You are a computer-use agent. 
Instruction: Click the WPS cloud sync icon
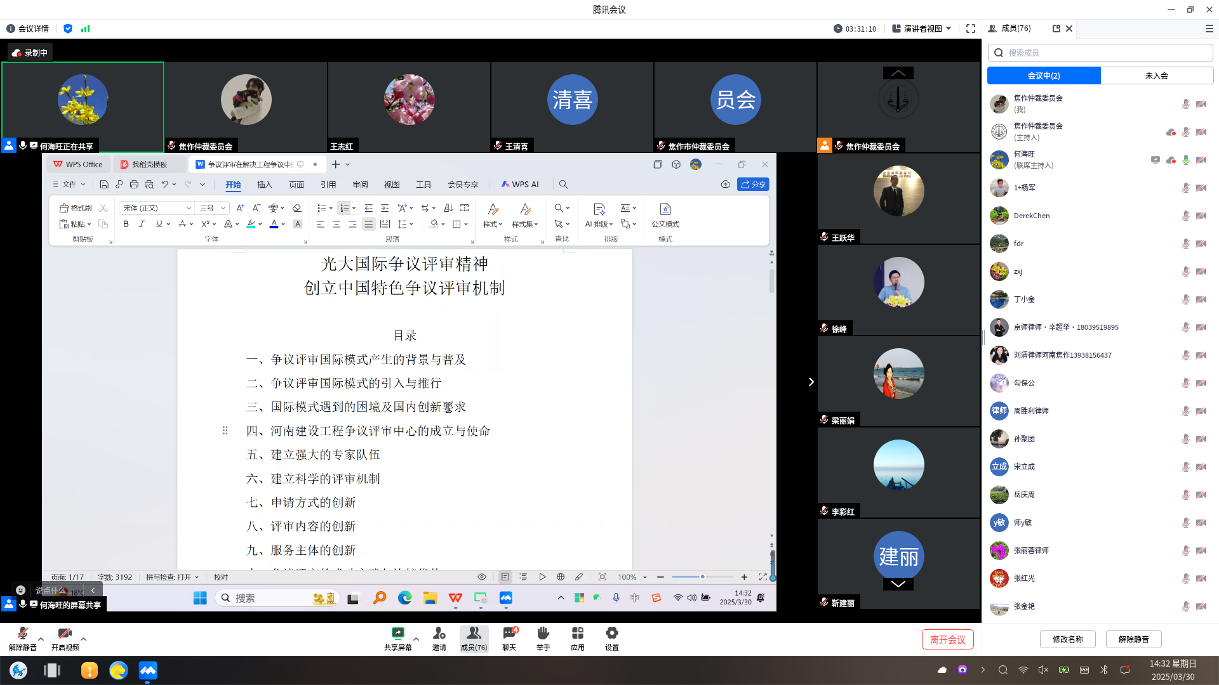[725, 185]
